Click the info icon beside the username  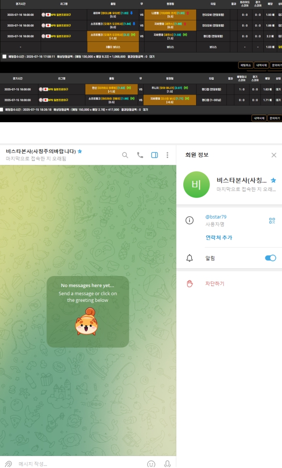189,220
